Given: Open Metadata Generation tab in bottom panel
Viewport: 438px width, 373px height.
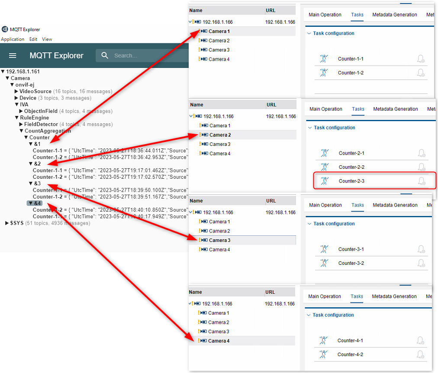Looking at the screenshot, I should click(x=394, y=296).
